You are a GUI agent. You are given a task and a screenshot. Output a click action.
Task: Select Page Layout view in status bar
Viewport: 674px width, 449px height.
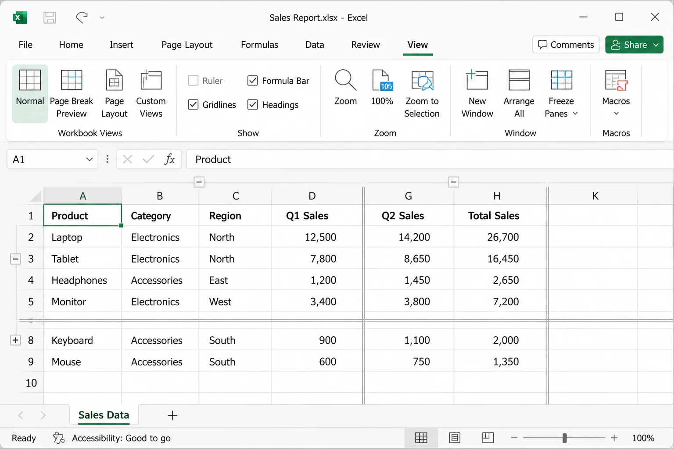click(x=455, y=438)
